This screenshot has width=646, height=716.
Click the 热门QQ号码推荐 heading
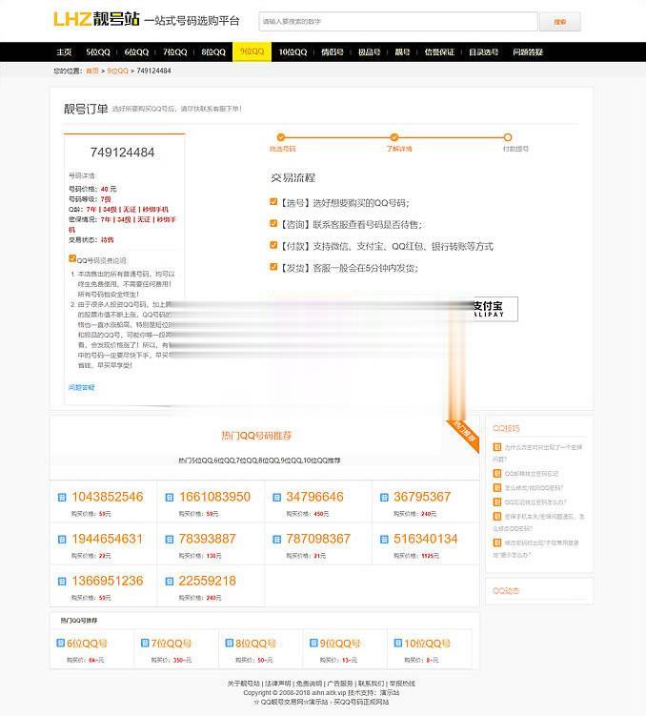coord(256,436)
